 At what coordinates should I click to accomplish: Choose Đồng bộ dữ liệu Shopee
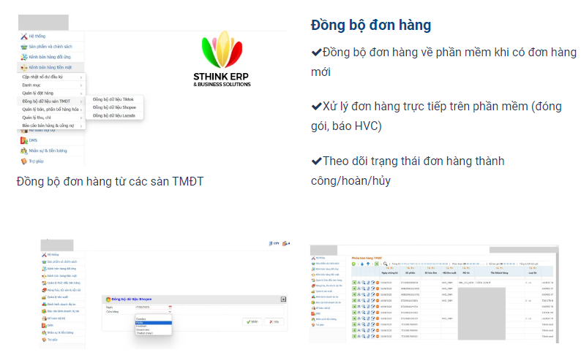[114, 107]
